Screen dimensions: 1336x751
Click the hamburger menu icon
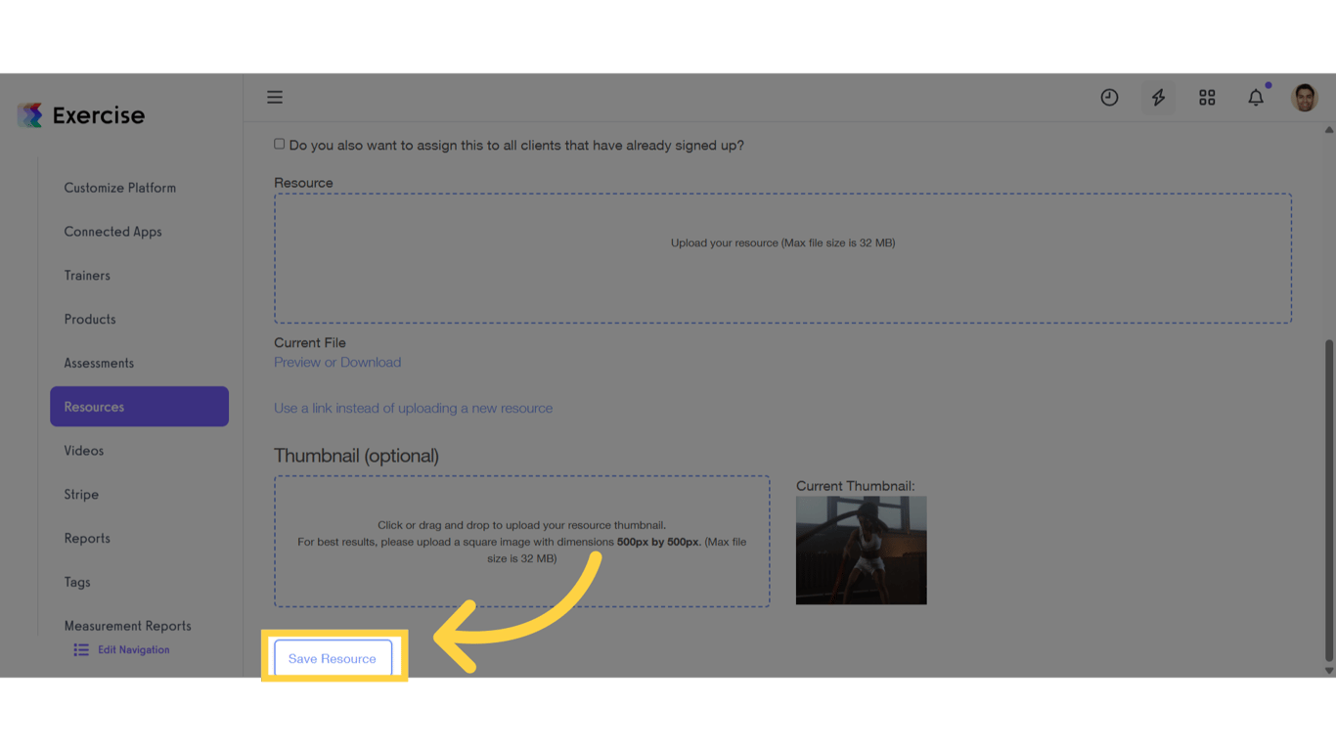[275, 97]
